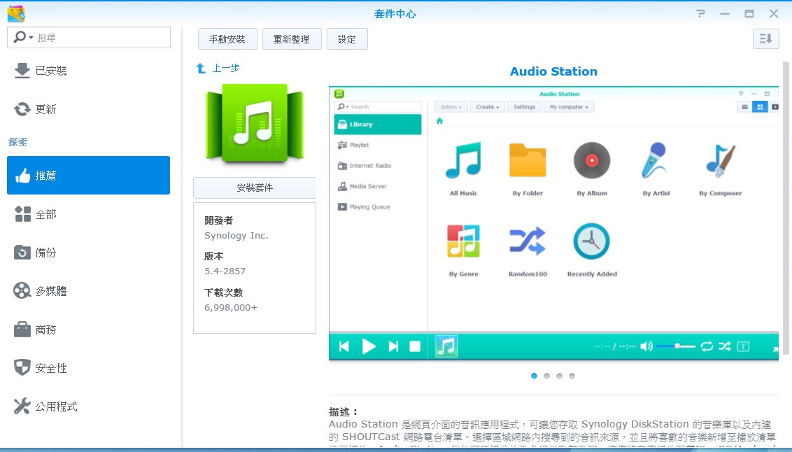Select the Utilities (公用程式) category
This screenshot has height=452, width=792.
pyautogui.click(x=88, y=407)
